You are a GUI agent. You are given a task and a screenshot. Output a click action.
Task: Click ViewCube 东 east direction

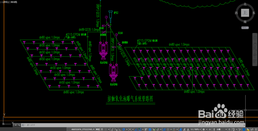tap(254, 13)
